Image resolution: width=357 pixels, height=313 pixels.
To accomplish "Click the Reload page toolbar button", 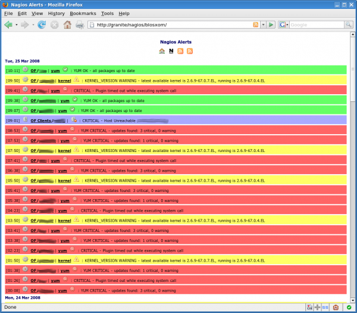I will pyautogui.click(x=42, y=25).
